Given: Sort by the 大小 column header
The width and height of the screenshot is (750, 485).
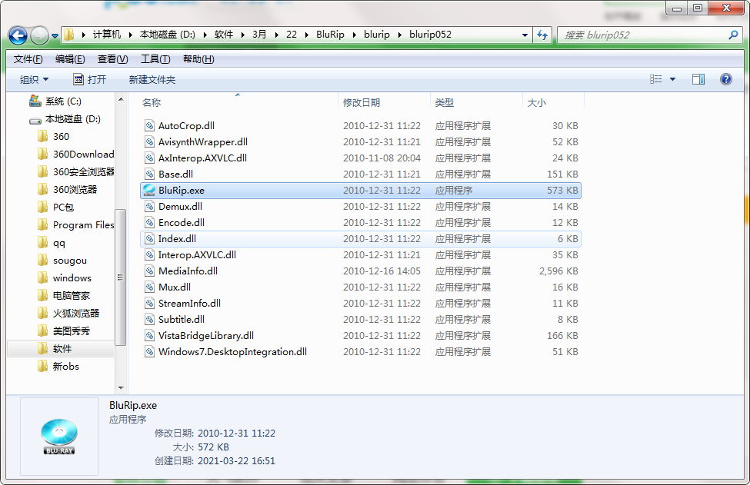Looking at the screenshot, I should tap(537, 103).
